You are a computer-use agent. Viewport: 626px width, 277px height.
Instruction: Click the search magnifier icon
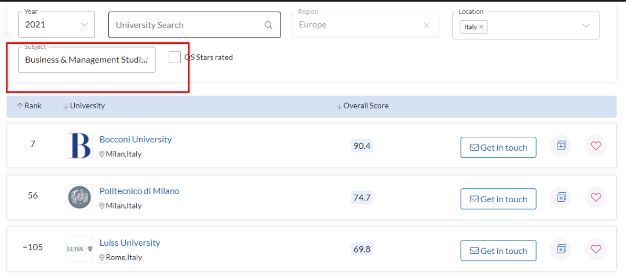(x=268, y=25)
